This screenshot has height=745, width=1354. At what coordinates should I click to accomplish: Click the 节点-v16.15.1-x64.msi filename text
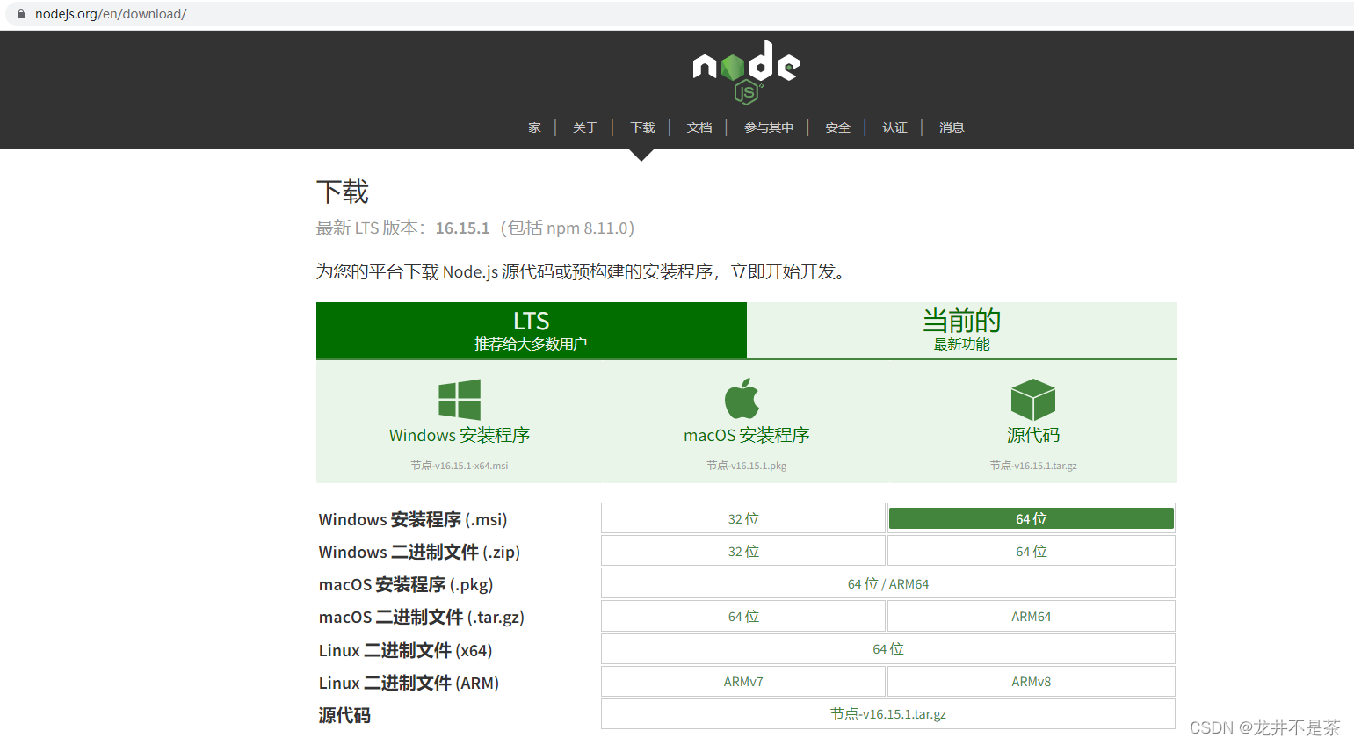pyautogui.click(x=460, y=466)
